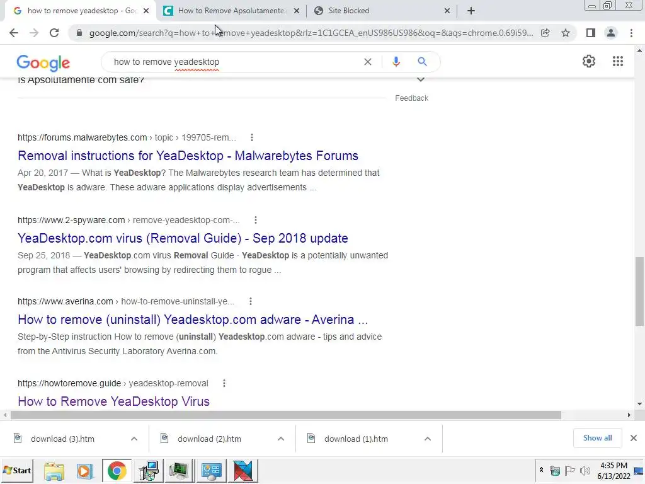
Task: Focus the Google search input field
Action: point(234,62)
